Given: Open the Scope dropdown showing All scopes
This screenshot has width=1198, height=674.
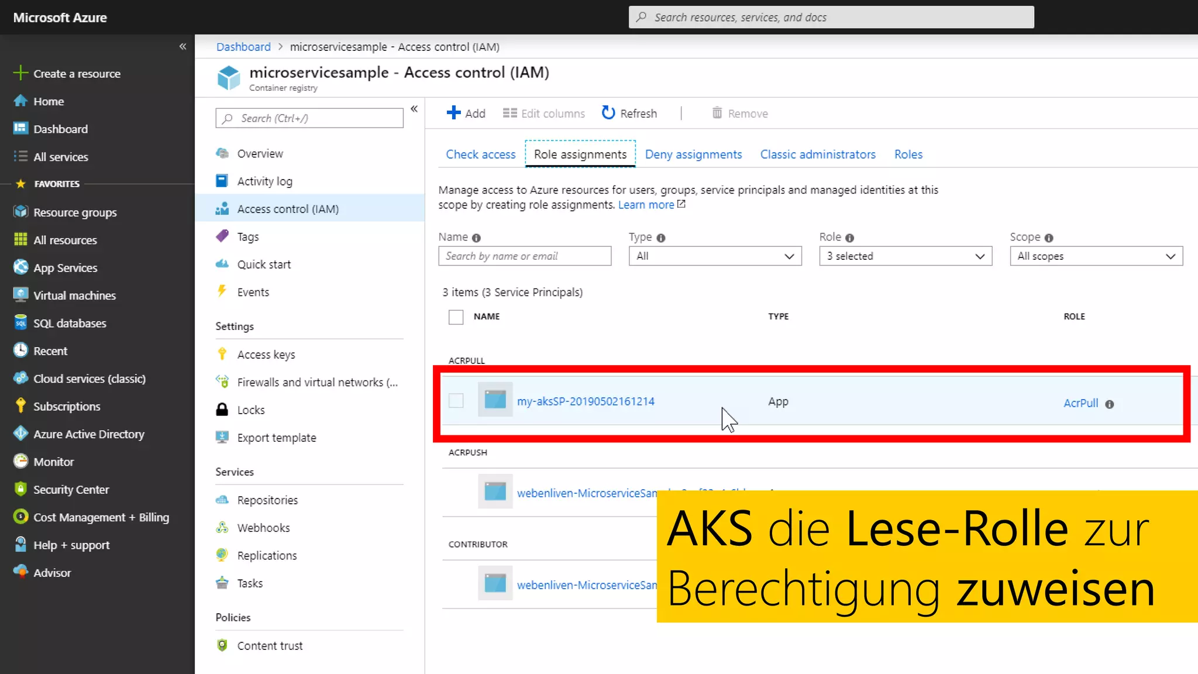Looking at the screenshot, I should coord(1096,256).
